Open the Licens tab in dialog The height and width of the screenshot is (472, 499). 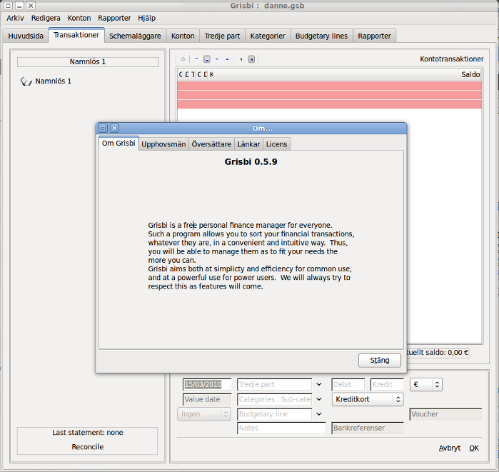click(276, 144)
